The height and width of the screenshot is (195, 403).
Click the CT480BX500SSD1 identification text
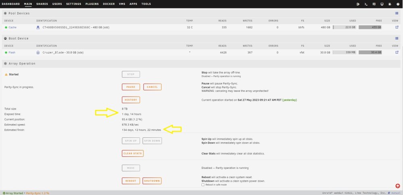click(76, 27)
